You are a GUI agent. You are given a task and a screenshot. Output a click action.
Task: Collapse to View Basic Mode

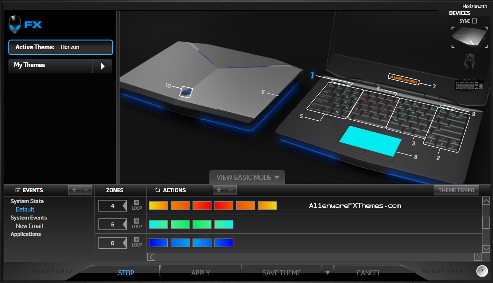click(247, 177)
